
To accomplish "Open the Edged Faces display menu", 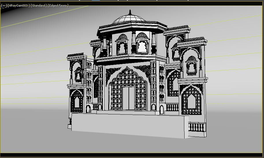I will click(58, 5).
